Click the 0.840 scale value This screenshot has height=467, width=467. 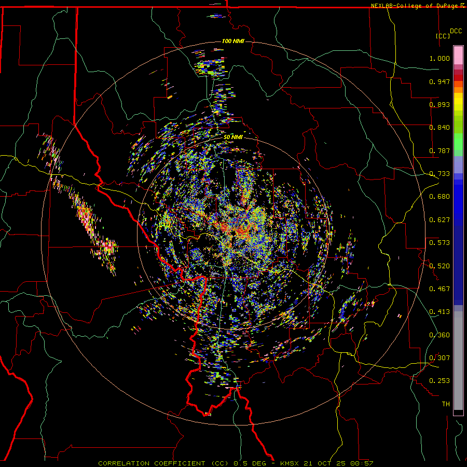click(x=439, y=128)
